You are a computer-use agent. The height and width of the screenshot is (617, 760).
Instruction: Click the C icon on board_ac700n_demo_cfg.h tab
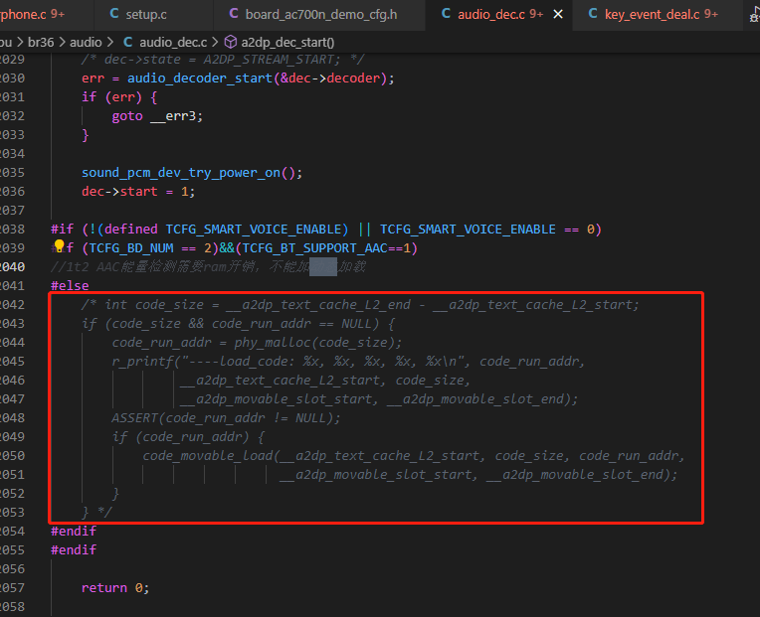click(234, 14)
